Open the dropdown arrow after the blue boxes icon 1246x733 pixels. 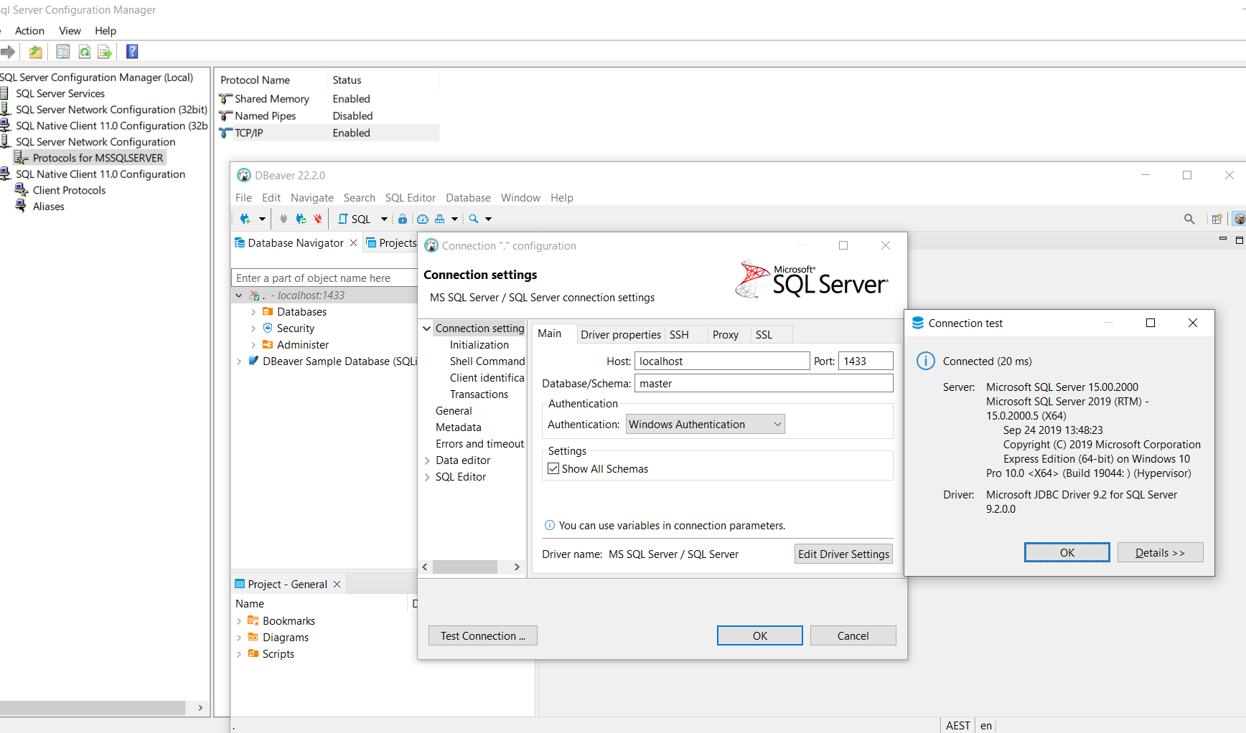454,219
